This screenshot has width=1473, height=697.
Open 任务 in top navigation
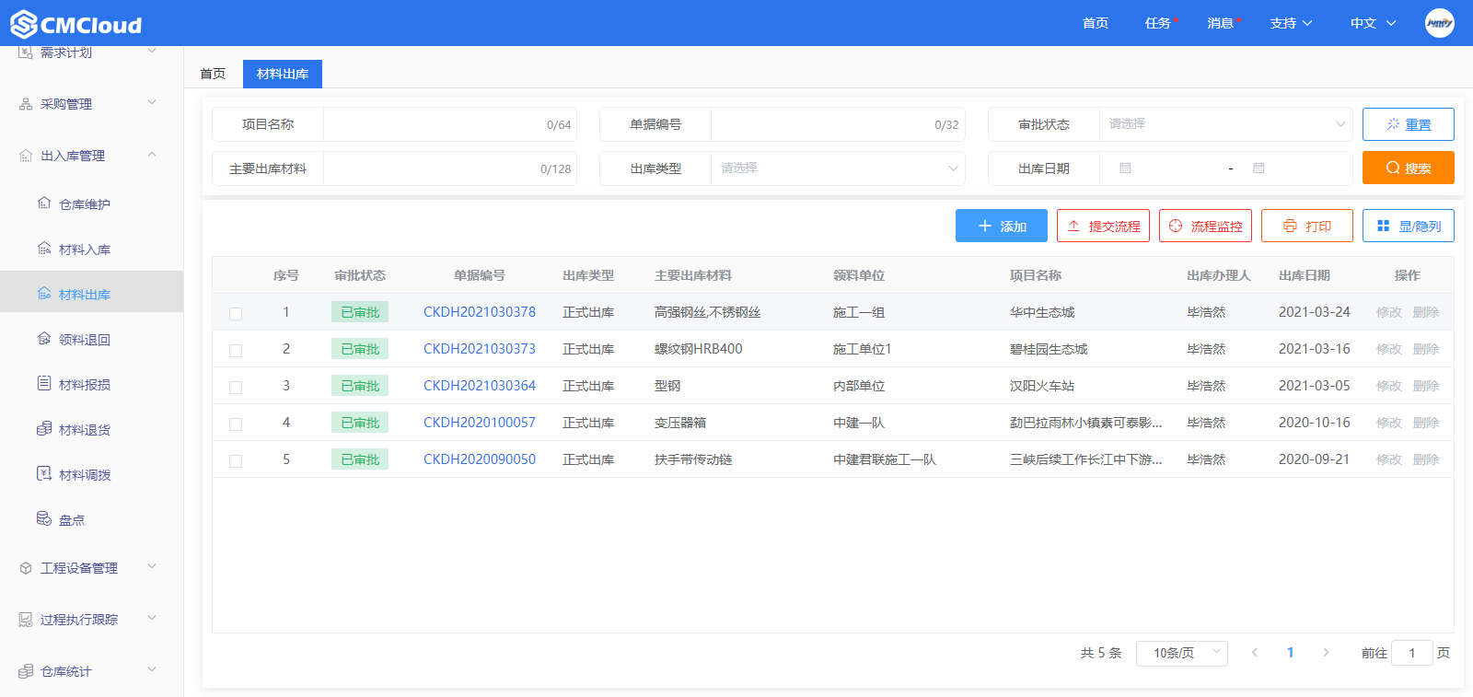(1158, 23)
